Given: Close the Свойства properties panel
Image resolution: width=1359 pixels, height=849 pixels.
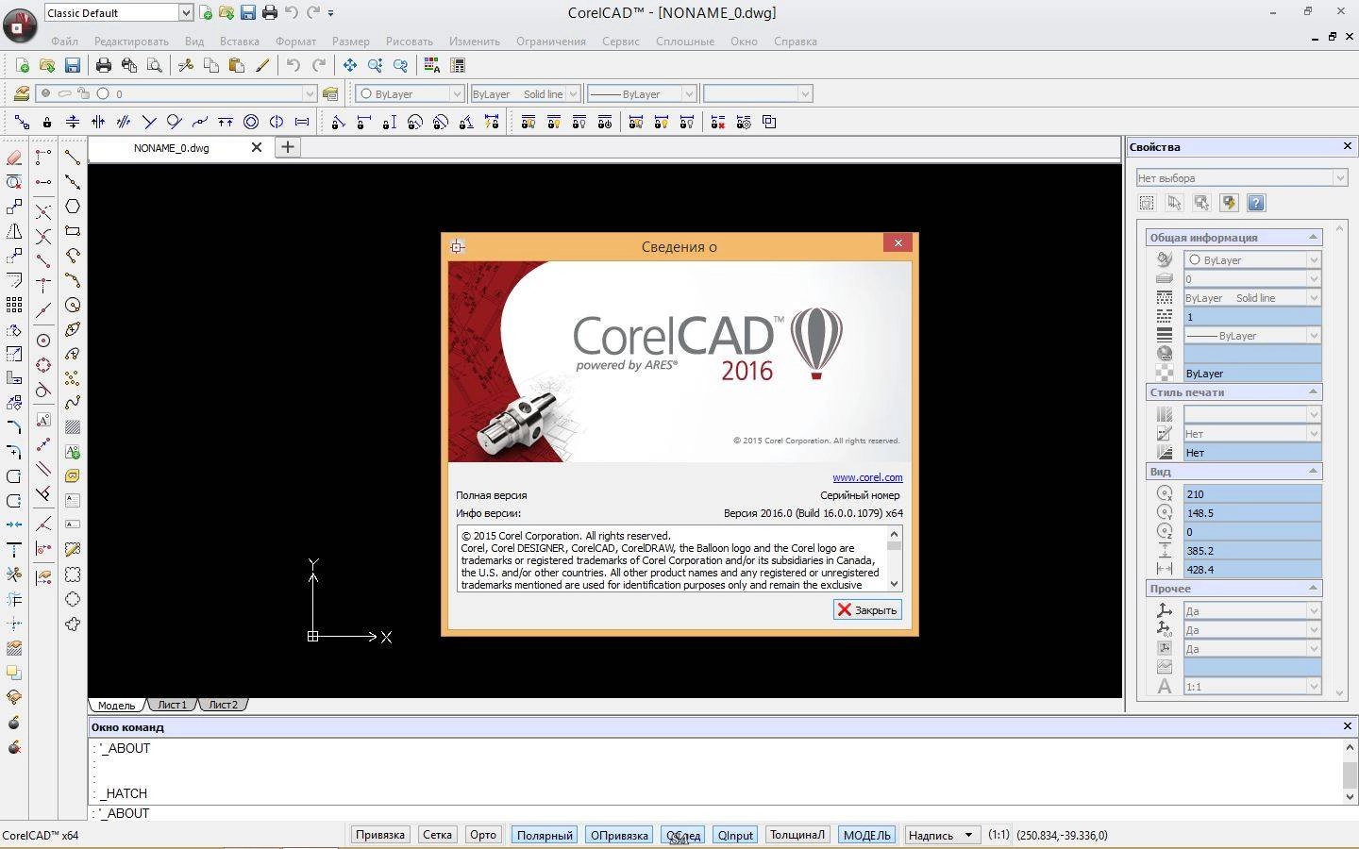Looking at the screenshot, I should pos(1348,146).
